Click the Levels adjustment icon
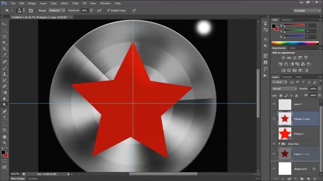 coord(289,58)
